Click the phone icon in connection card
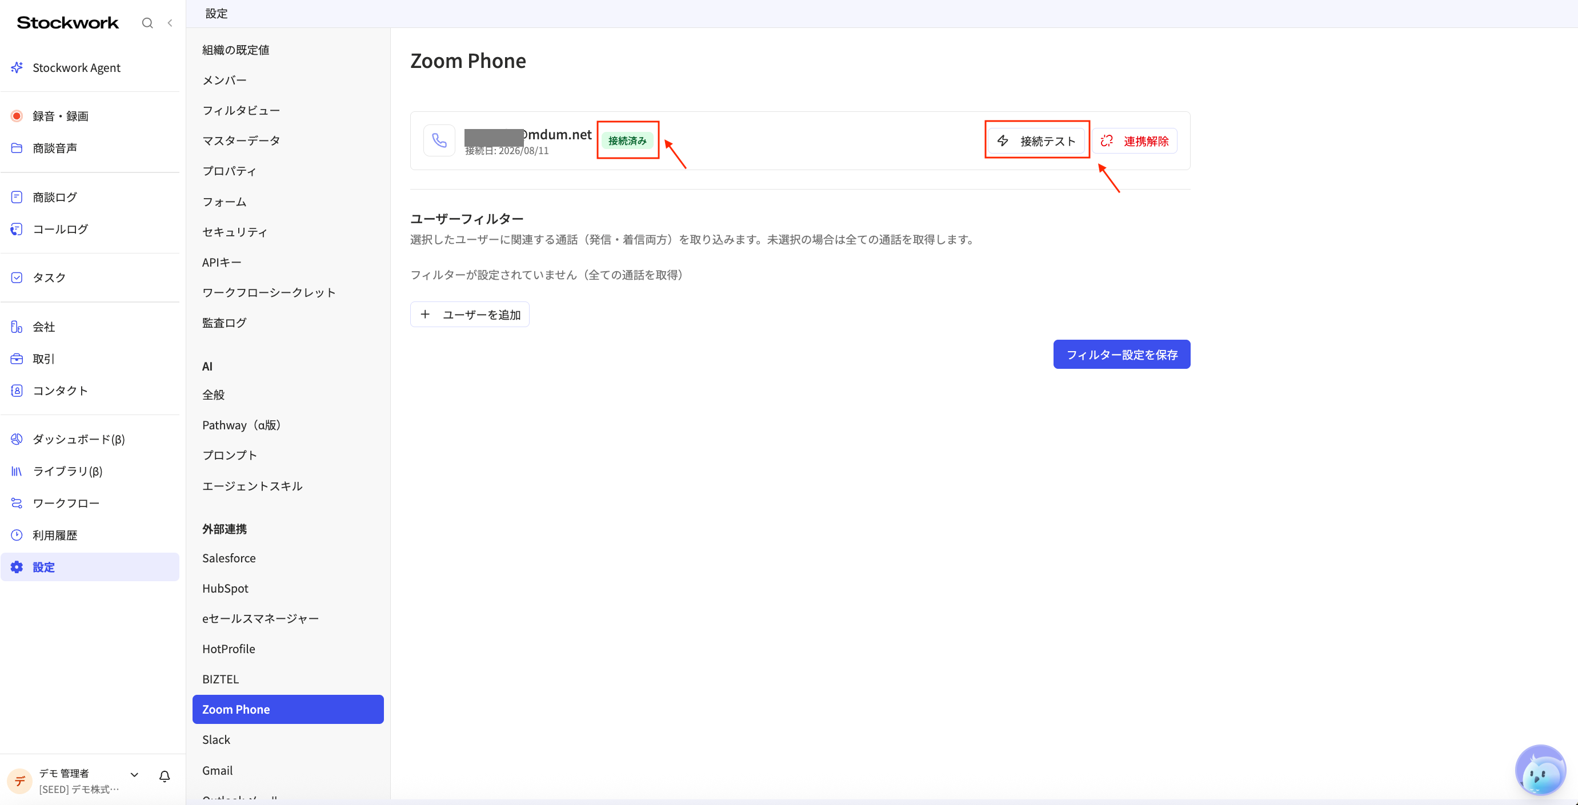Viewport: 1578px width, 805px height. click(x=439, y=140)
